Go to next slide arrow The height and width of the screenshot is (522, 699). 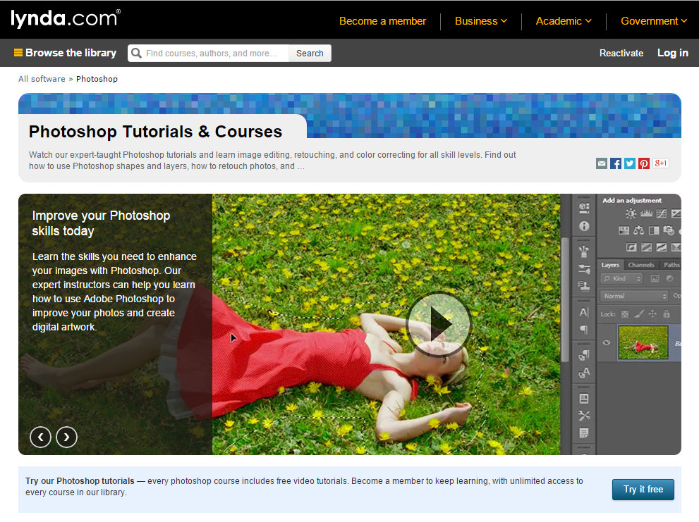click(x=66, y=437)
